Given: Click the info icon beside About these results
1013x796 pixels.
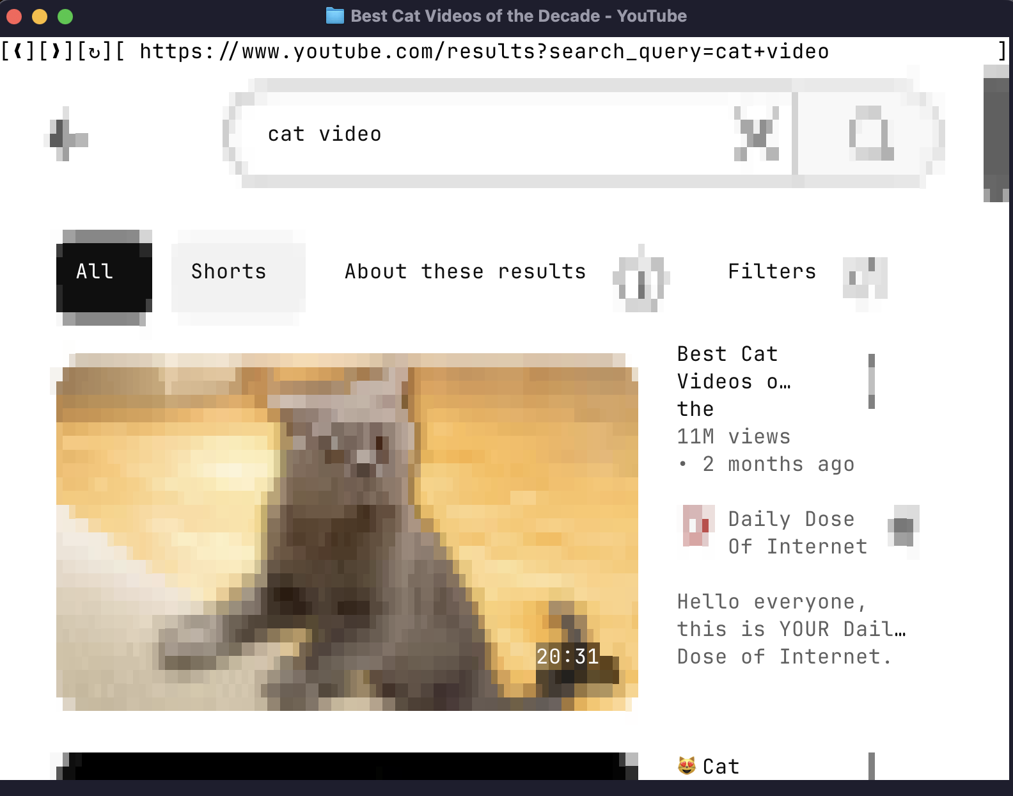Looking at the screenshot, I should (641, 279).
